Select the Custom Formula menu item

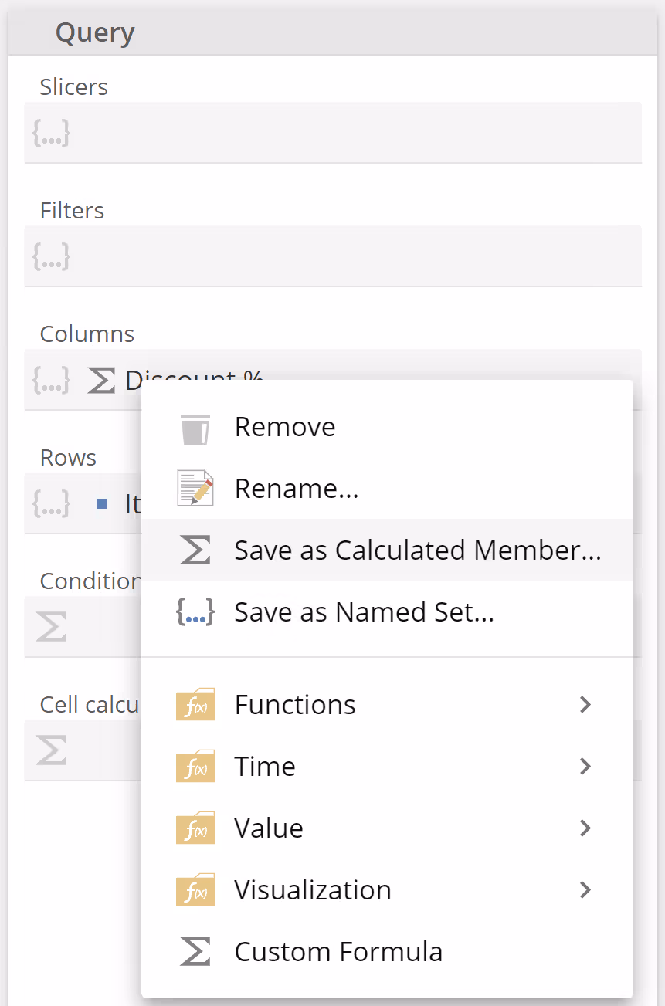coord(338,951)
